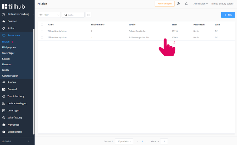The image size is (237, 145).
Task: Collapse the sidebar using the bottom chevron
Action: [29, 141]
